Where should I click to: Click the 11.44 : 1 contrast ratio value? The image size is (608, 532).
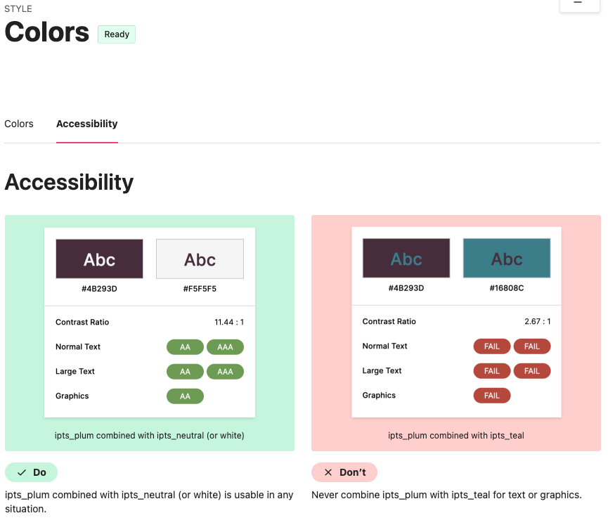229,323
